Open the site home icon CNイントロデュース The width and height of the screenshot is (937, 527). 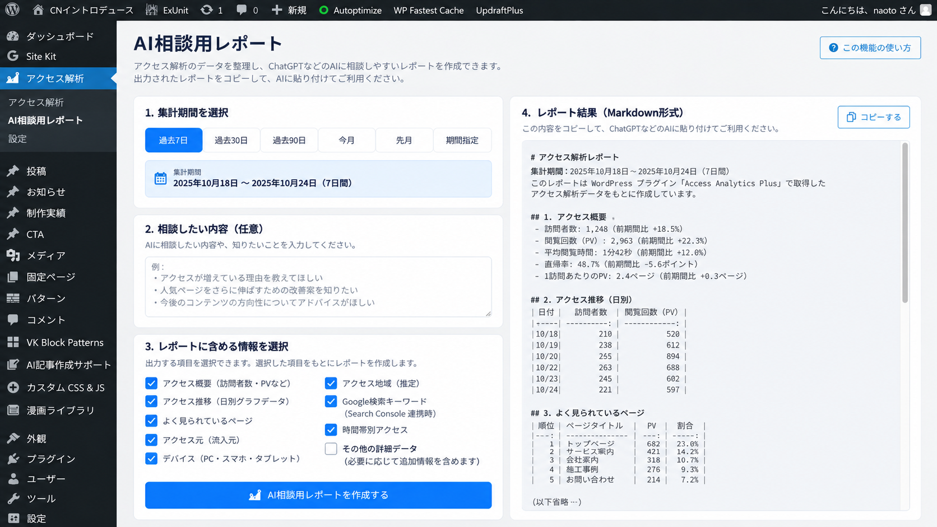(x=38, y=10)
